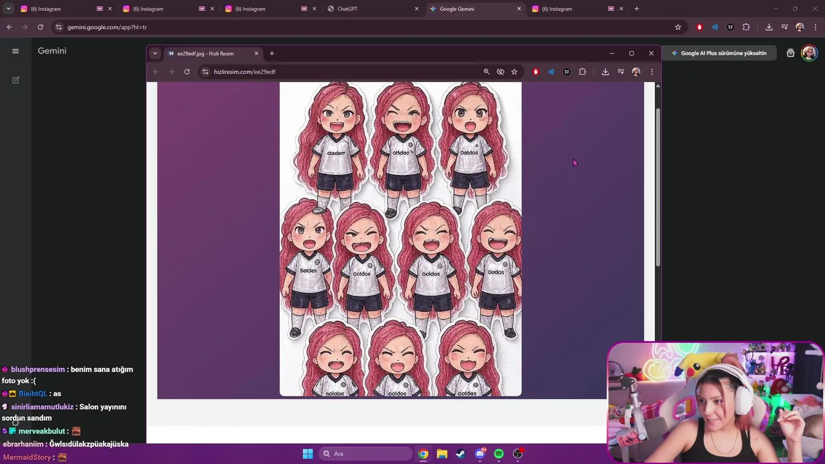825x464 pixels.
Task: Open zoom magnifier in Hızlı Resim address bar
Action: pos(487,72)
